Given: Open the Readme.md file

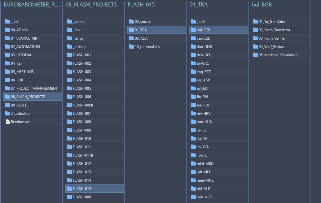Looking at the screenshot, I should click(x=33, y=122).
